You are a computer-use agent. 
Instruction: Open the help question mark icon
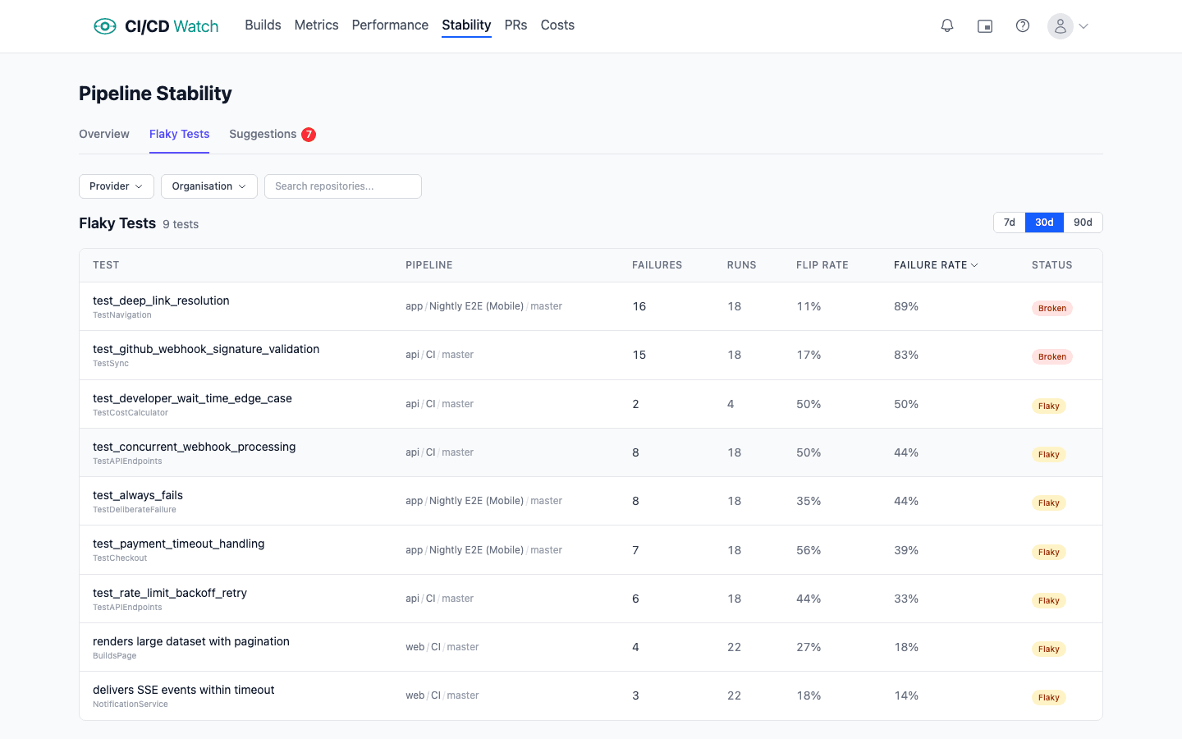click(x=1023, y=25)
